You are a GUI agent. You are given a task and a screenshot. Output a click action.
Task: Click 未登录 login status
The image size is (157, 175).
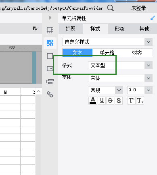138,8
